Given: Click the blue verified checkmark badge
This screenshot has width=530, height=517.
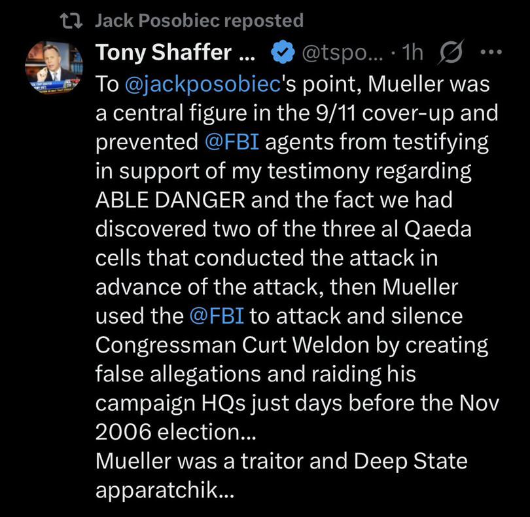Looking at the screenshot, I should 281,54.
